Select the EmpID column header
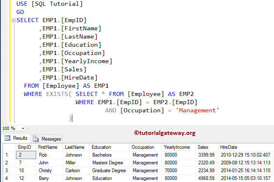Viewport: 274px width, 182px height. 24,147
